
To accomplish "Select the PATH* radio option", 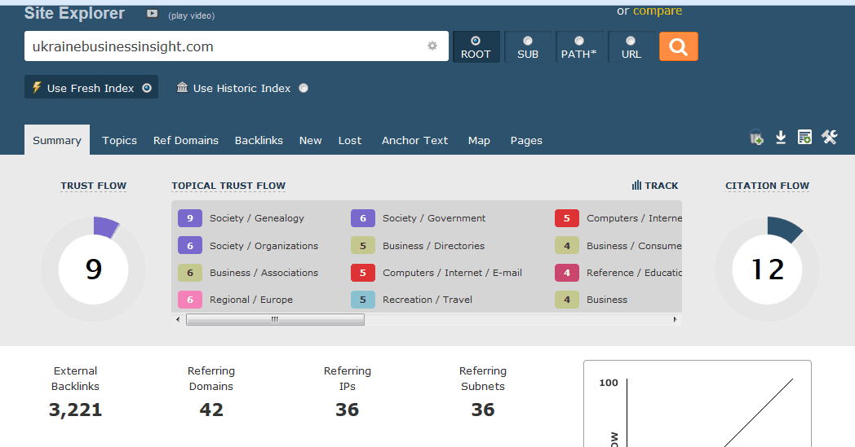I will tap(579, 41).
